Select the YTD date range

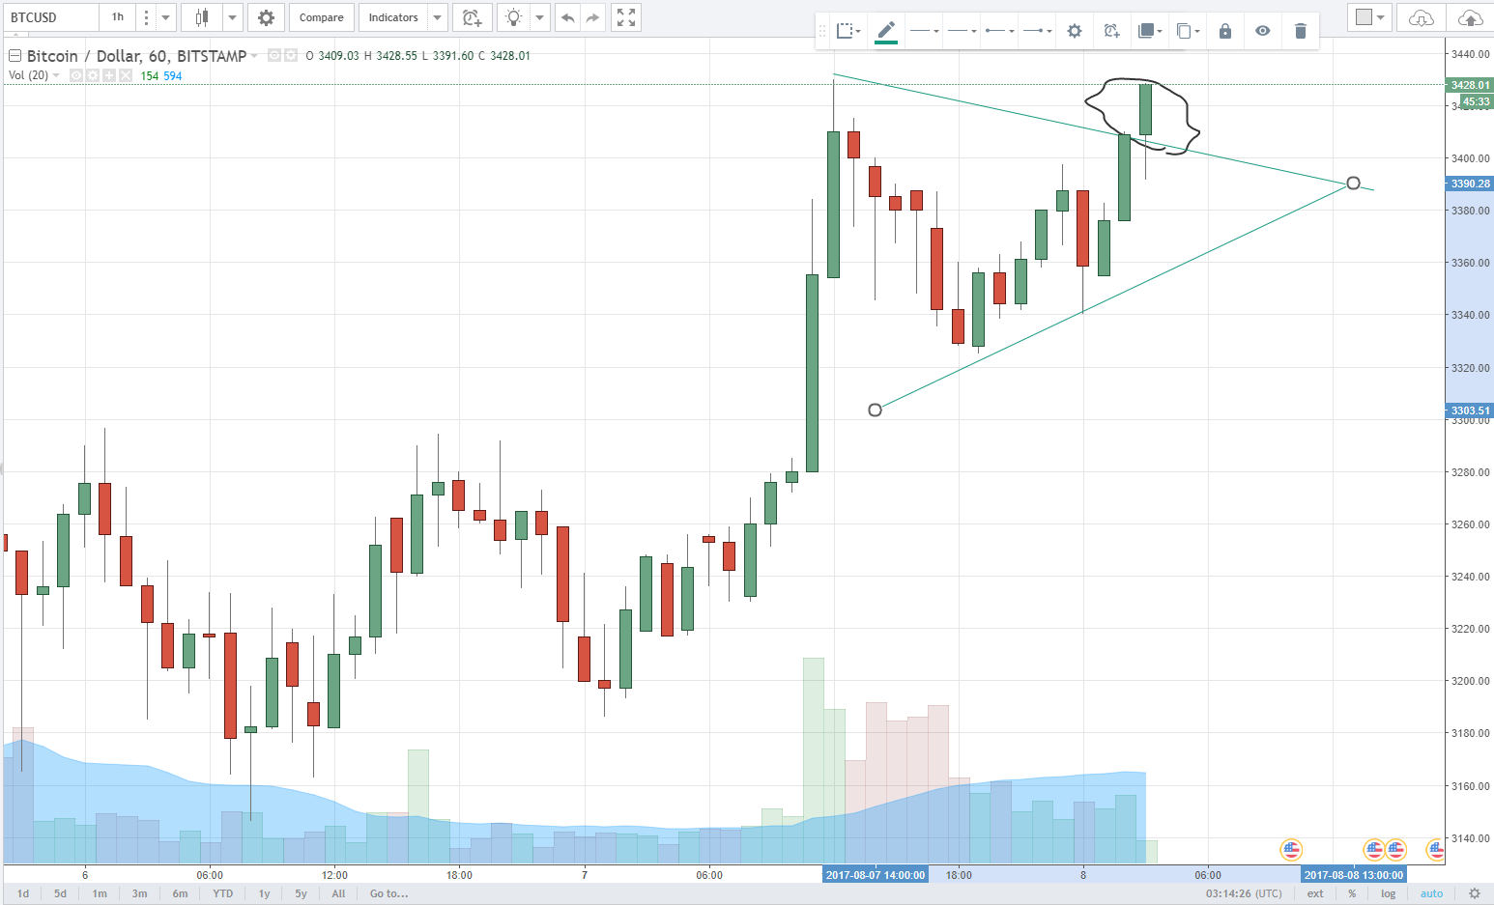222,893
